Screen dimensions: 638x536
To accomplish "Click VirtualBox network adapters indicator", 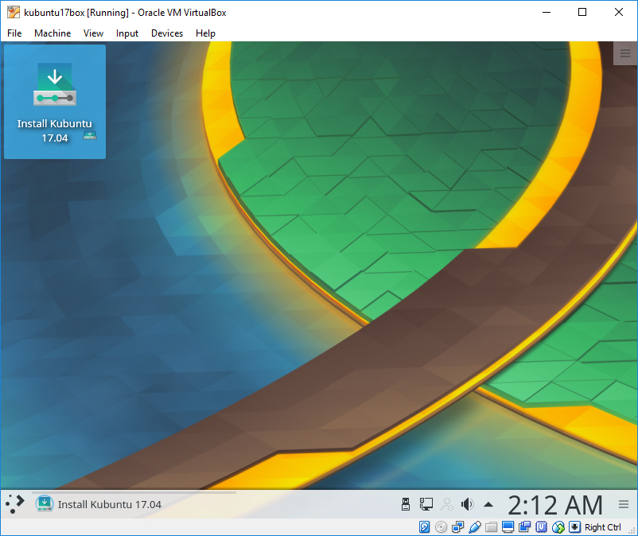I will pos(457,527).
